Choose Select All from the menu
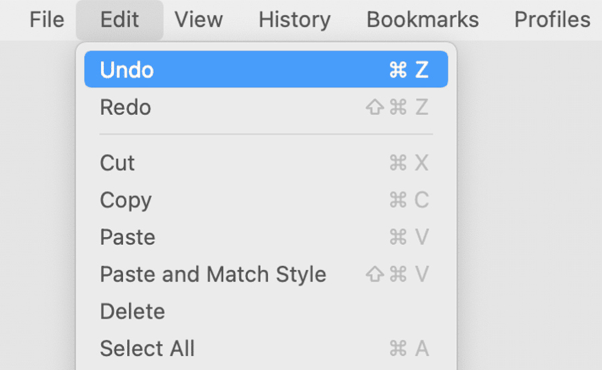Viewport: 602px width, 370px height. (266, 348)
